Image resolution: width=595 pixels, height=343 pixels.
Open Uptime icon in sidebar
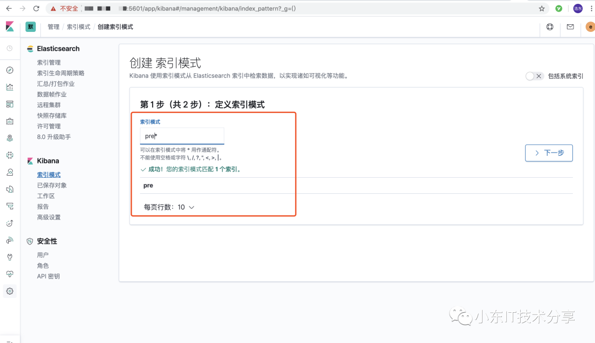pos(10,223)
